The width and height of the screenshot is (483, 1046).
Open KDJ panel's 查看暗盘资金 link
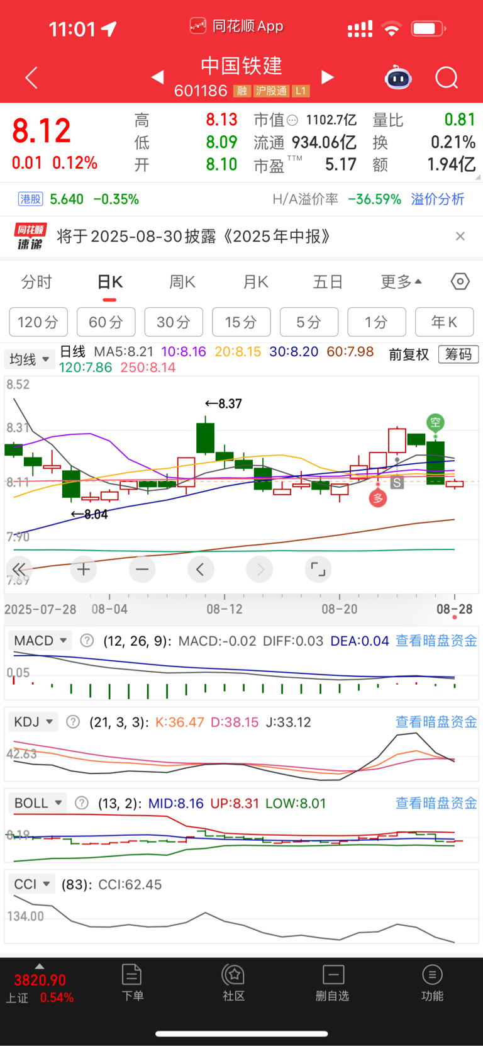436,722
